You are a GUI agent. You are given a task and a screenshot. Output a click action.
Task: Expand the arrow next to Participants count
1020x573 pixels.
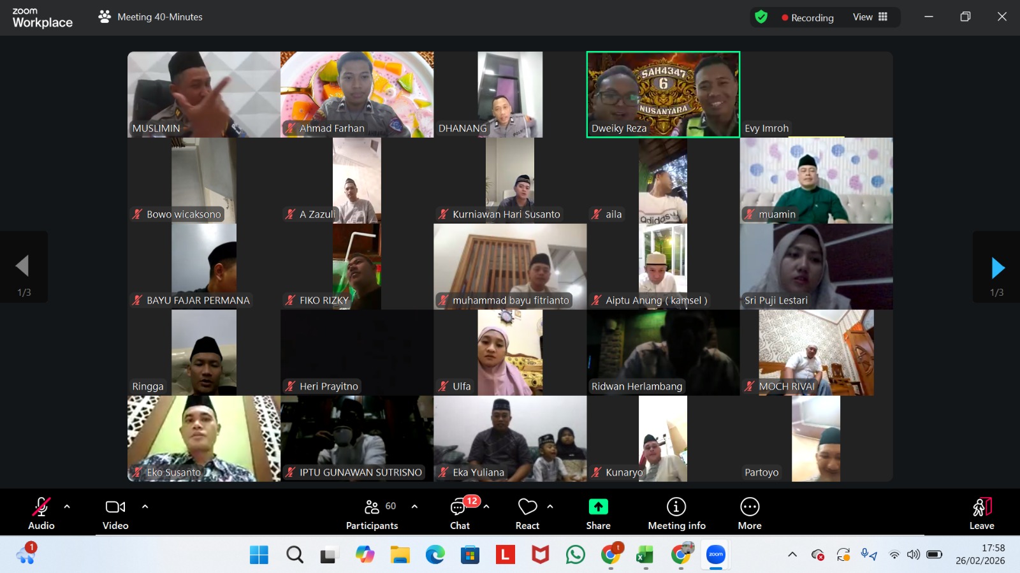click(415, 507)
